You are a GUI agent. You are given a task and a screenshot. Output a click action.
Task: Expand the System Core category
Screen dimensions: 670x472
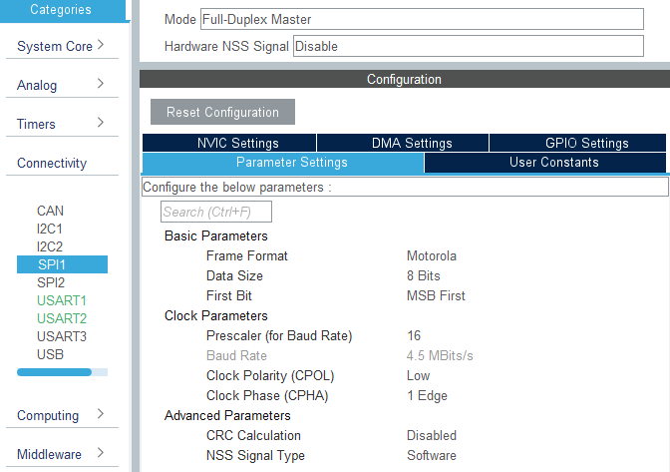pyautogui.click(x=60, y=46)
